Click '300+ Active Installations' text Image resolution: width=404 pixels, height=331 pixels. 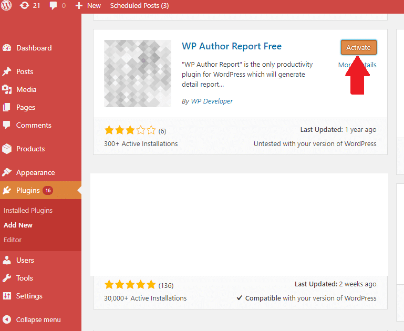tap(141, 144)
